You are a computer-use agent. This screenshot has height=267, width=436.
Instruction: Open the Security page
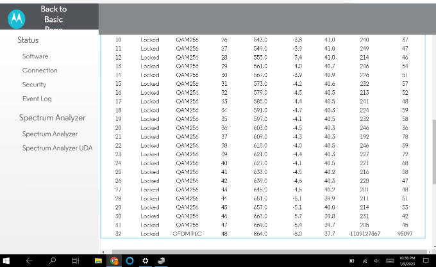point(34,85)
